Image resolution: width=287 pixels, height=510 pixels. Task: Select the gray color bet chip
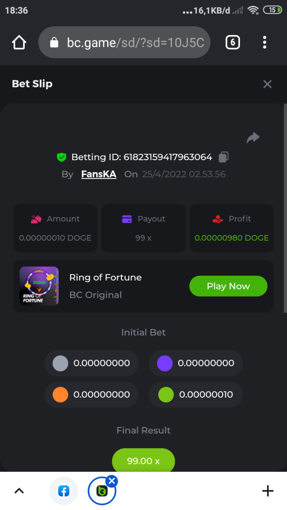(60, 363)
